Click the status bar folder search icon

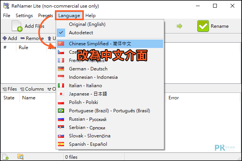pos(20,157)
